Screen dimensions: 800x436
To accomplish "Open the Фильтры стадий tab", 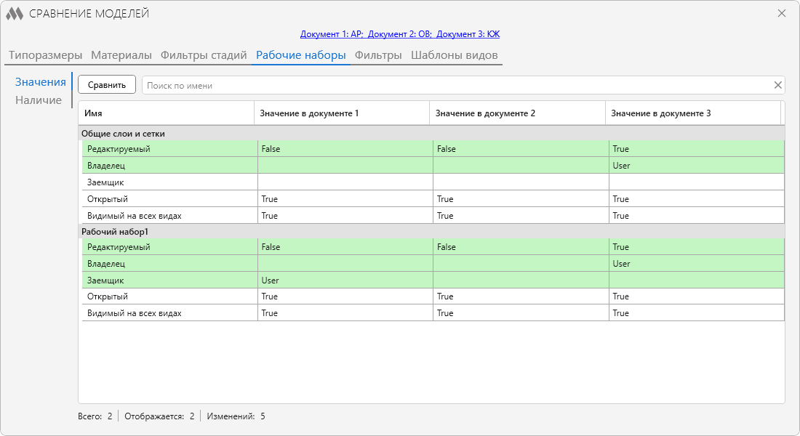I will (x=204, y=55).
